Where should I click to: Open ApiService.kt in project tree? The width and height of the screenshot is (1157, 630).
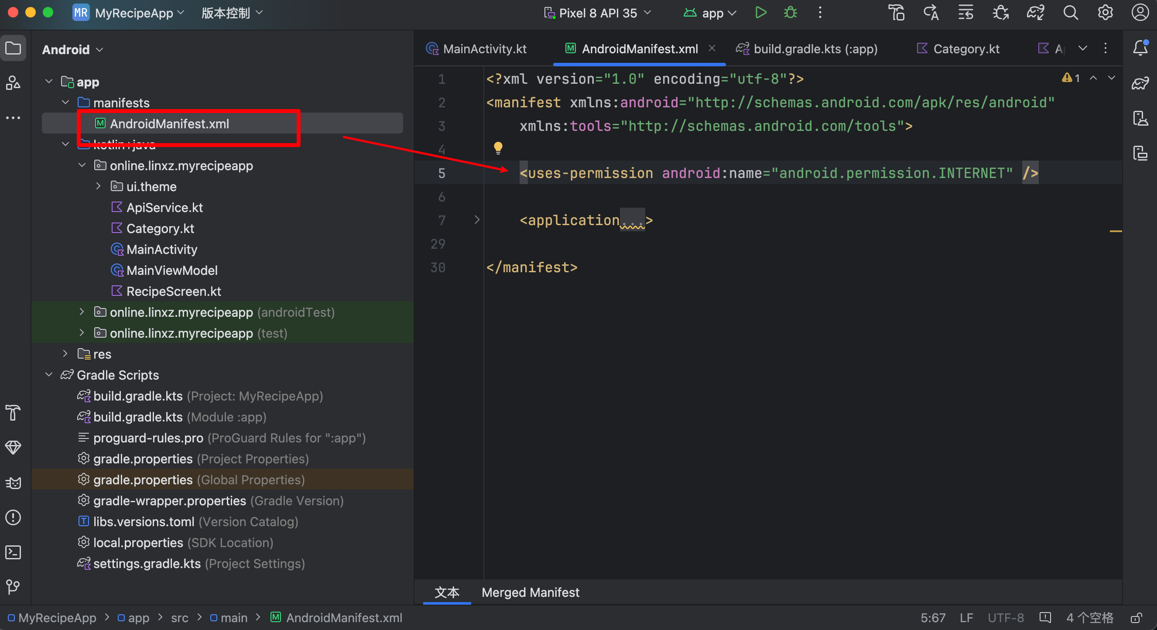point(157,207)
